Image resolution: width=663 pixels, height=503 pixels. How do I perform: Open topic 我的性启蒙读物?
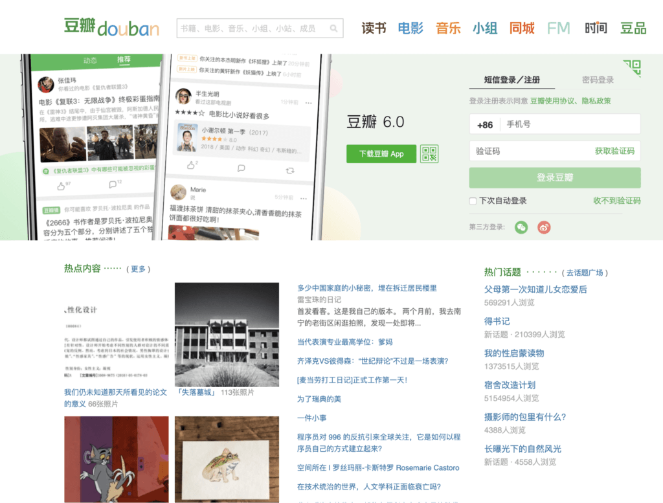coord(513,353)
